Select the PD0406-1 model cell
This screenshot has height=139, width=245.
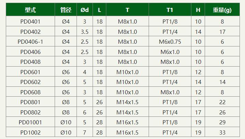pyautogui.click(x=30, y=42)
